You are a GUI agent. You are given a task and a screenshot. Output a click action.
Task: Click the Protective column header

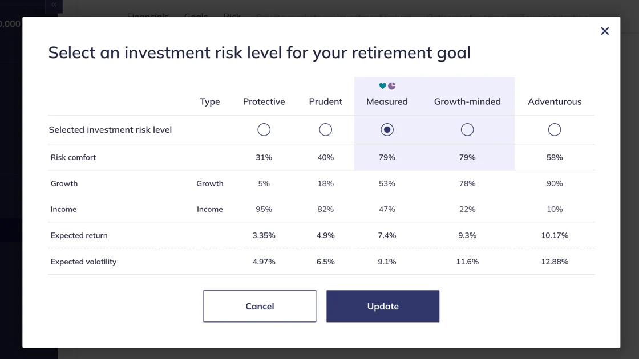click(264, 101)
